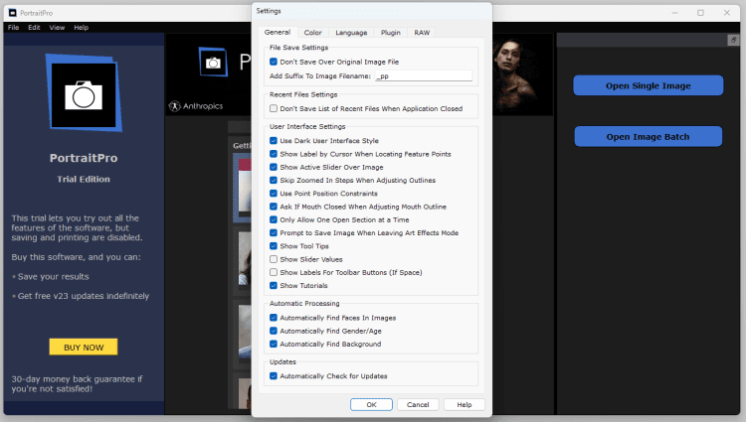Toggle Show Tutorials checkbox
Screen dimensions: 746x422
[x=274, y=285]
